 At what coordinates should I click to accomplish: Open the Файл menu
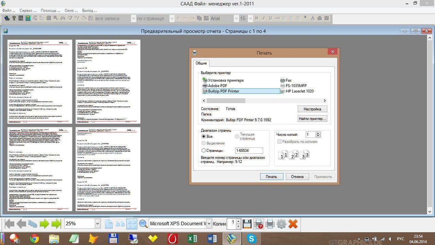8,11
